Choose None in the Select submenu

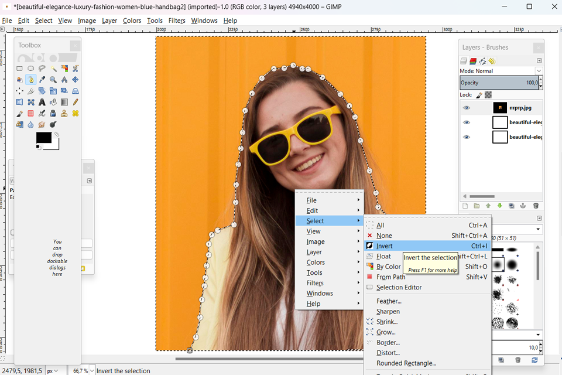click(x=427, y=236)
